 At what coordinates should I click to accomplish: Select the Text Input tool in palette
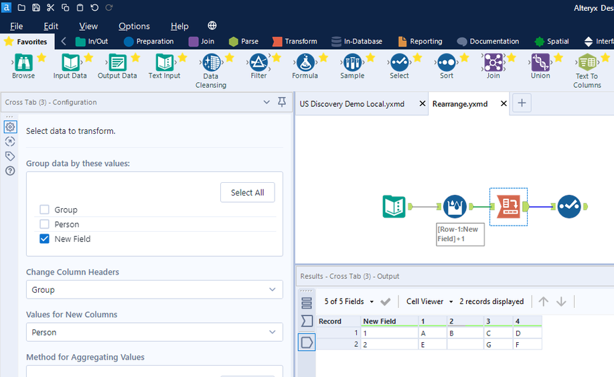164,66
